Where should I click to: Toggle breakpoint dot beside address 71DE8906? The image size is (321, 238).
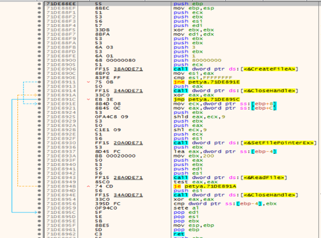pyautogui.click(x=39, y=69)
